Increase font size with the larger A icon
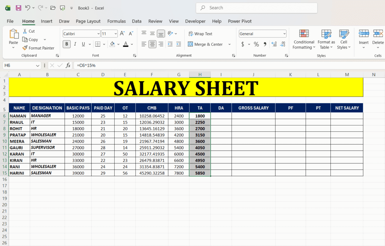Screen dimensions: 385x246 [122, 33]
